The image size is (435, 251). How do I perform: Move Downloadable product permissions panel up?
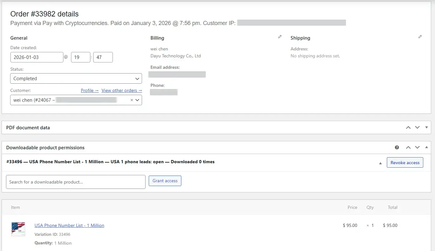pyautogui.click(x=408, y=147)
